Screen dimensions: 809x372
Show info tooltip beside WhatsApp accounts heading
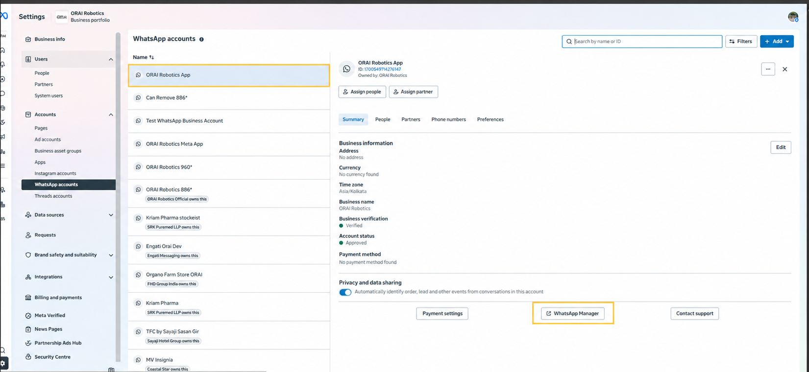click(201, 39)
